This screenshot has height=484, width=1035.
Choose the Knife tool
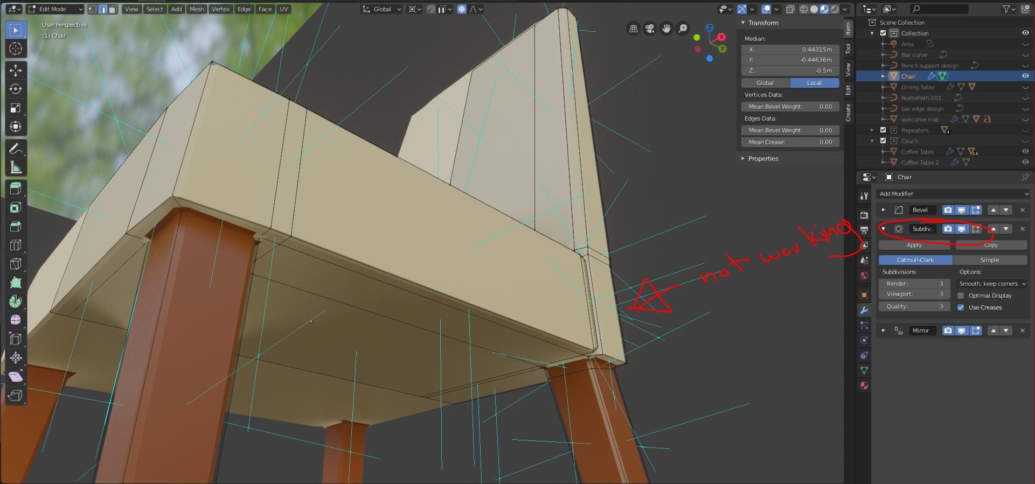click(x=16, y=264)
